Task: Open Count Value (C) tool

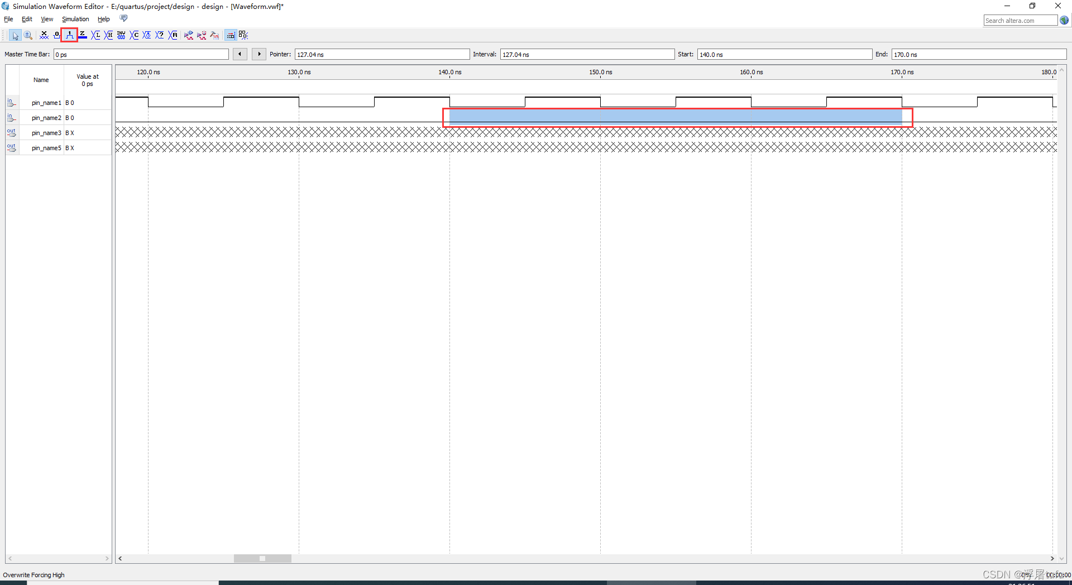Action: click(x=134, y=35)
